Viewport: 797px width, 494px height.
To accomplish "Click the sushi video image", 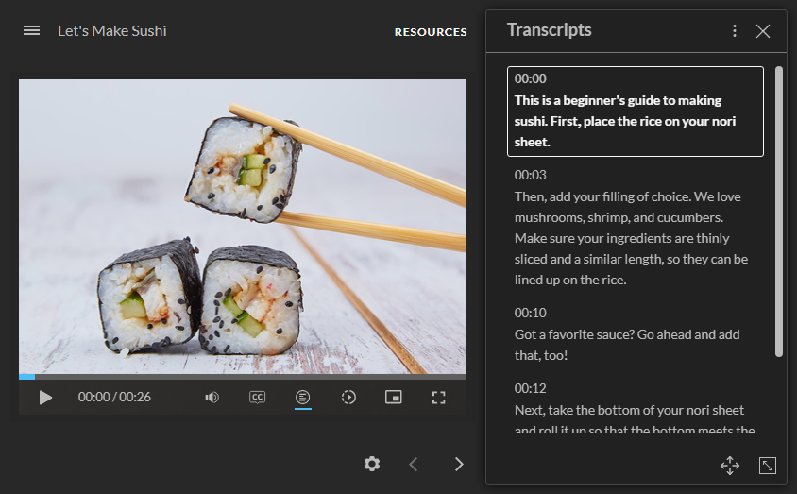I will (243, 227).
